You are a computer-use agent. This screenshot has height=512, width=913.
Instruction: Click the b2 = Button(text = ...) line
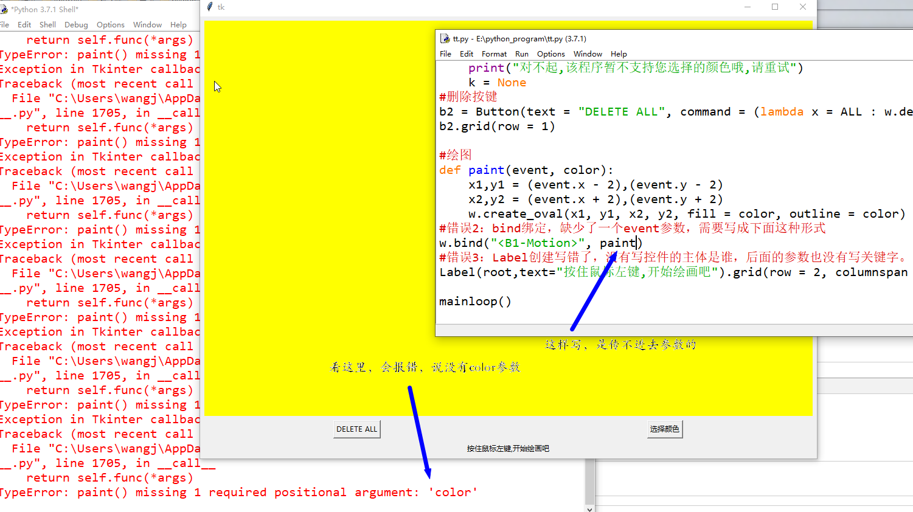[676, 112]
